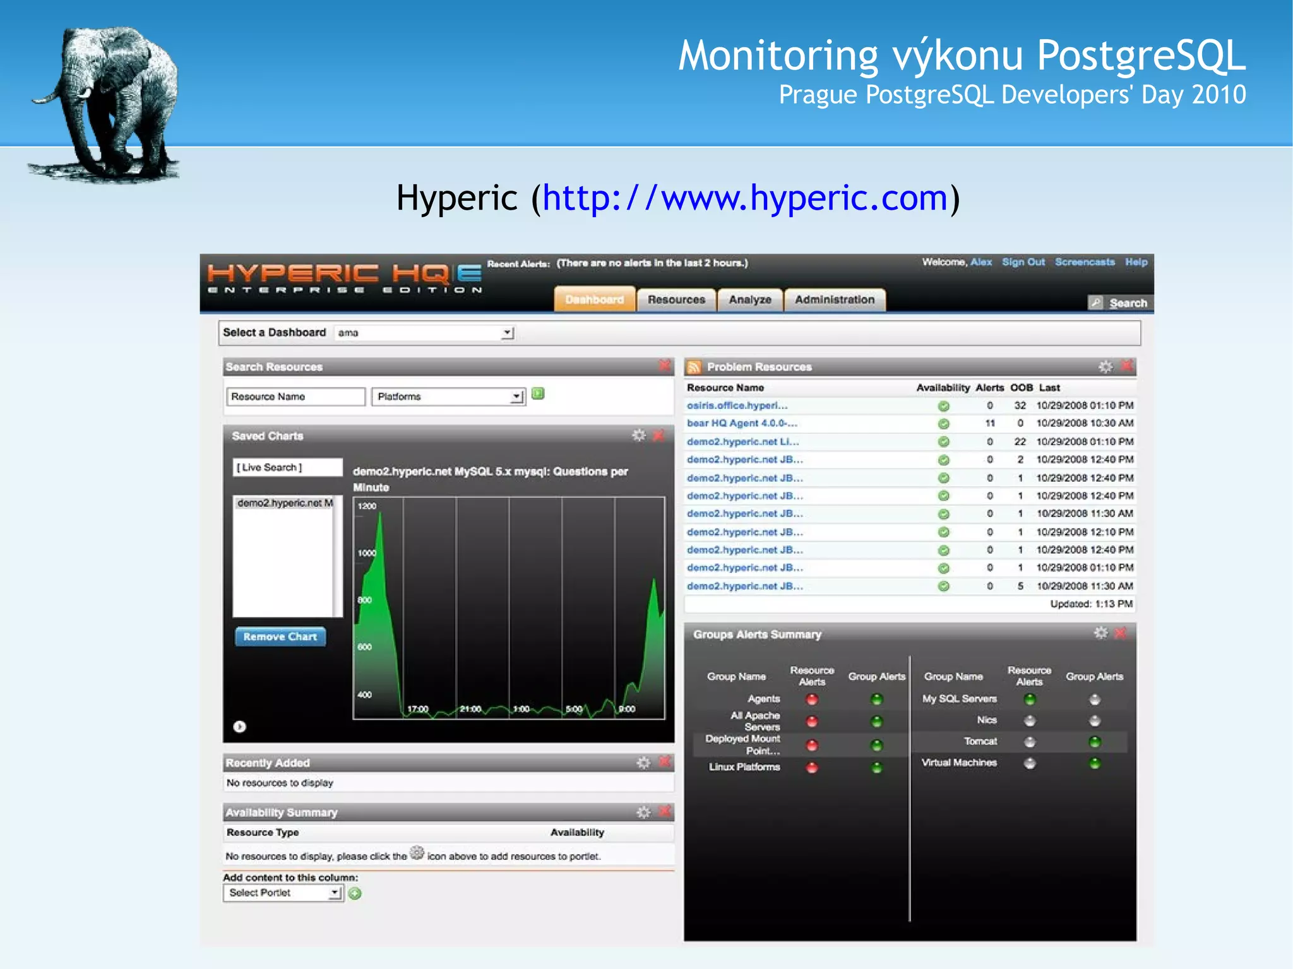Click red resource alert for All Apache Servers
1293x969 pixels.
[812, 722]
